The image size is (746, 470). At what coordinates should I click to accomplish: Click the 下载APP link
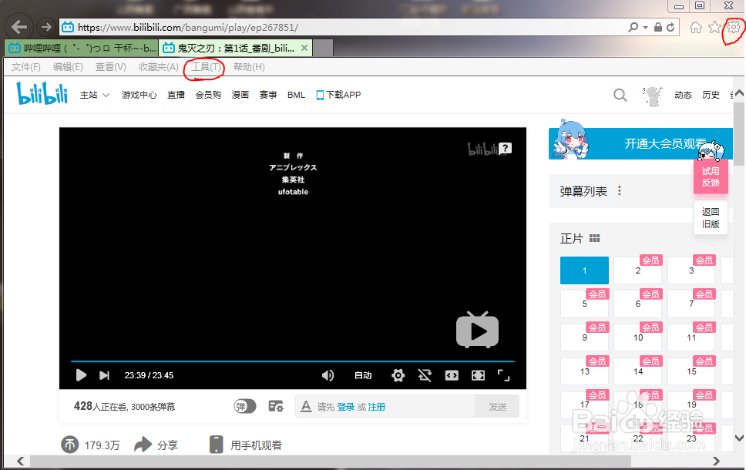coord(339,95)
